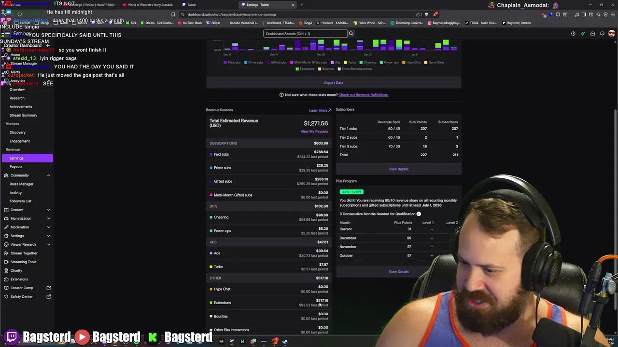618x347 pixels.
Task: Click the Monetization icon in sidebar
Action: pyautogui.click(x=6, y=218)
